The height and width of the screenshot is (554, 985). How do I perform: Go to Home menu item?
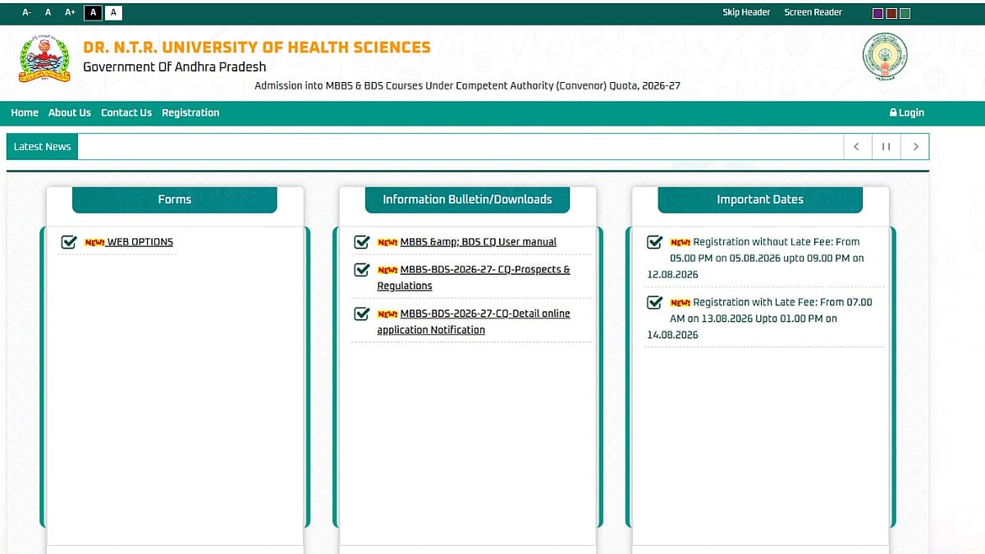point(25,112)
